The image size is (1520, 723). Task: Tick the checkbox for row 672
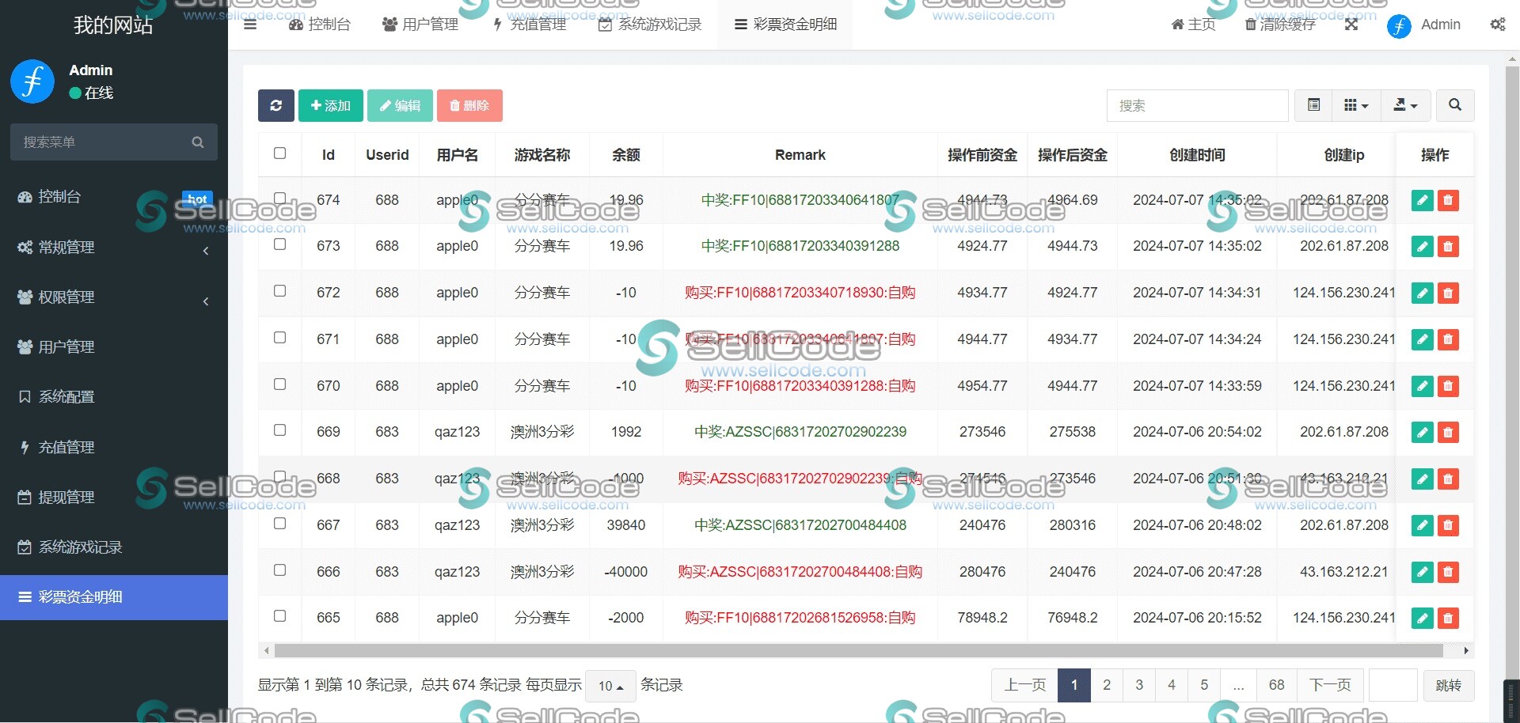(279, 291)
